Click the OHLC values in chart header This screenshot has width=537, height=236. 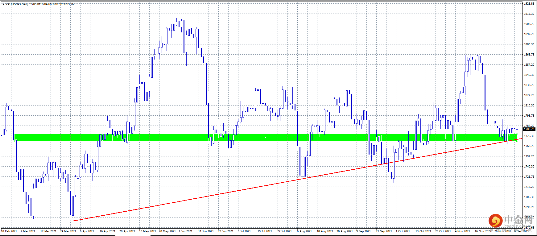pyautogui.click(x=52, y=4)
